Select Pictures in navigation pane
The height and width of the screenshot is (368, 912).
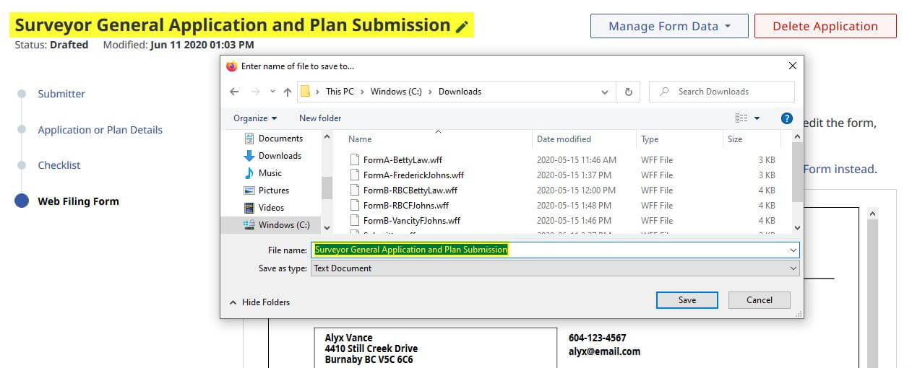[x=273, y=190]
